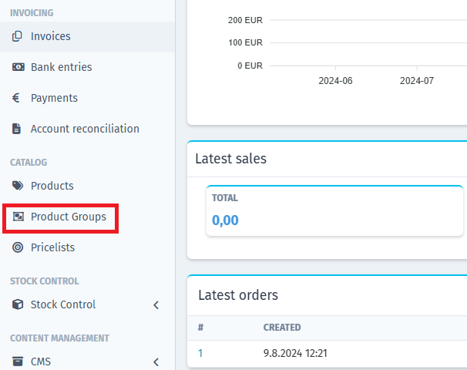
Task: Open order number 1 link
Action: [200, 353]
